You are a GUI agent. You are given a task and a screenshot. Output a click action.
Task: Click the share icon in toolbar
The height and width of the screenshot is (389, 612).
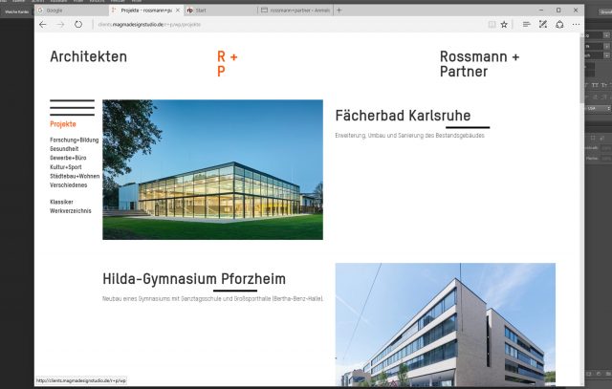click(x=559, y=24)
